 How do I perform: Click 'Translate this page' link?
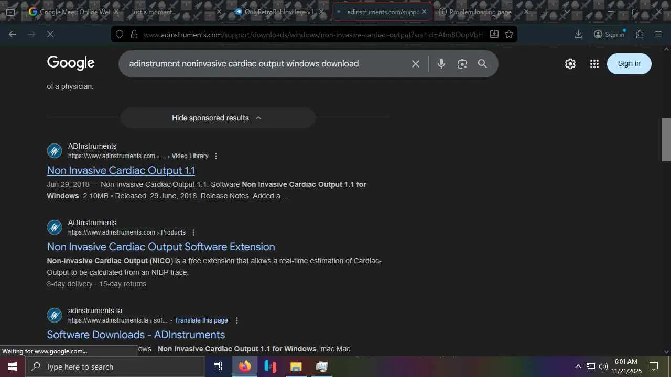[x=201, y=320]
